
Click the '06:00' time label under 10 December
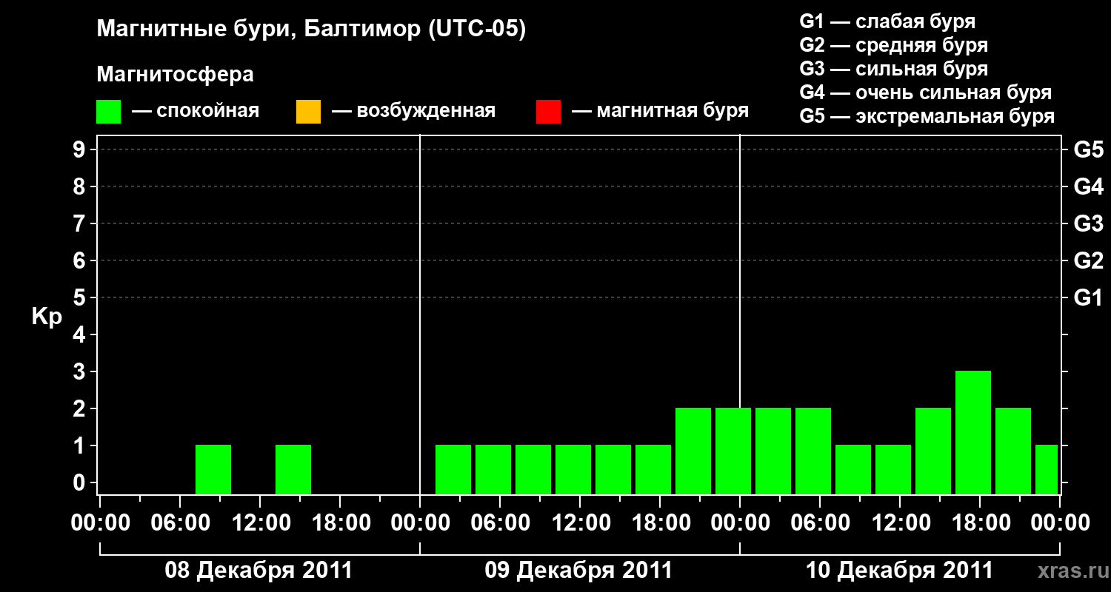tap(820, 523)
